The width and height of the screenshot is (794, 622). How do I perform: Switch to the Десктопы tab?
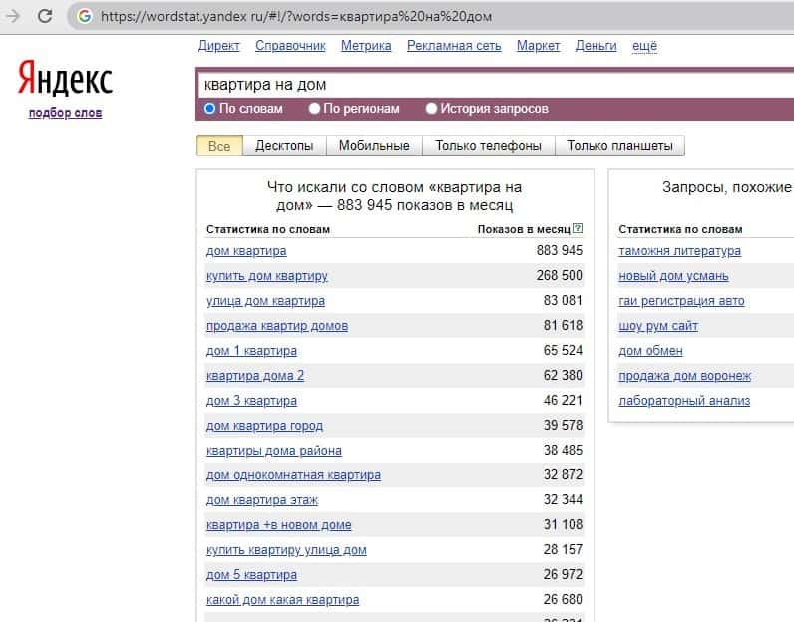click(x=284, y=146)
